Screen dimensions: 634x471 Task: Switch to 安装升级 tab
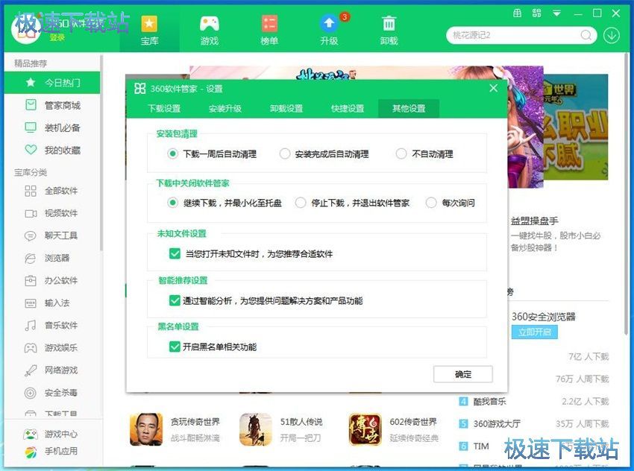coord(225,109)
